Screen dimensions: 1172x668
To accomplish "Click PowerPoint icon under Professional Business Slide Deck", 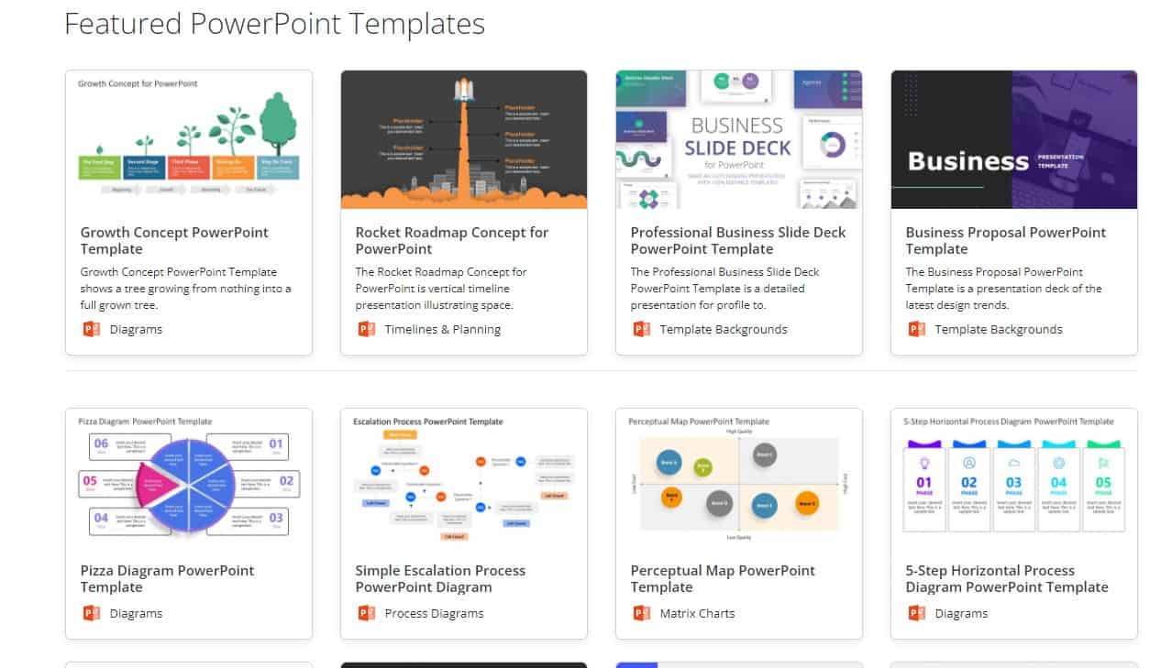I will pyautogui.click(x=641, y=329).
